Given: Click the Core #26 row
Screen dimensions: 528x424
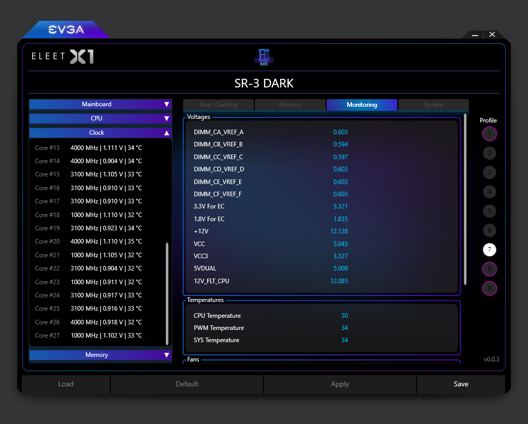Looking at the screenshot, I should pyautogui.click(x=89, y=322).
